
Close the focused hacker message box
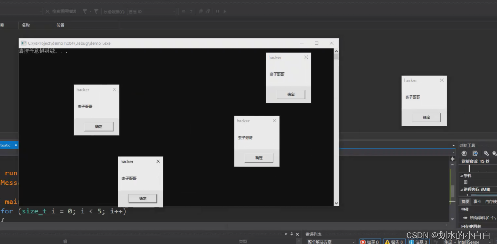(x=158, y=161)
